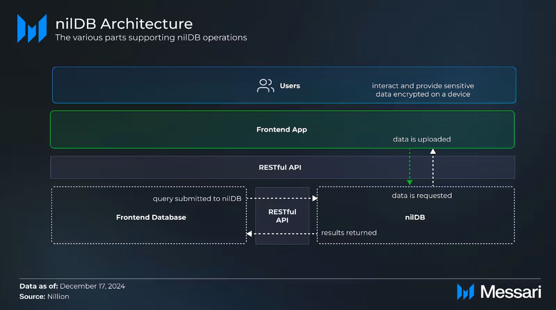Select the Users label
This screenshot has width=556, height=310.
click(290, 86)
